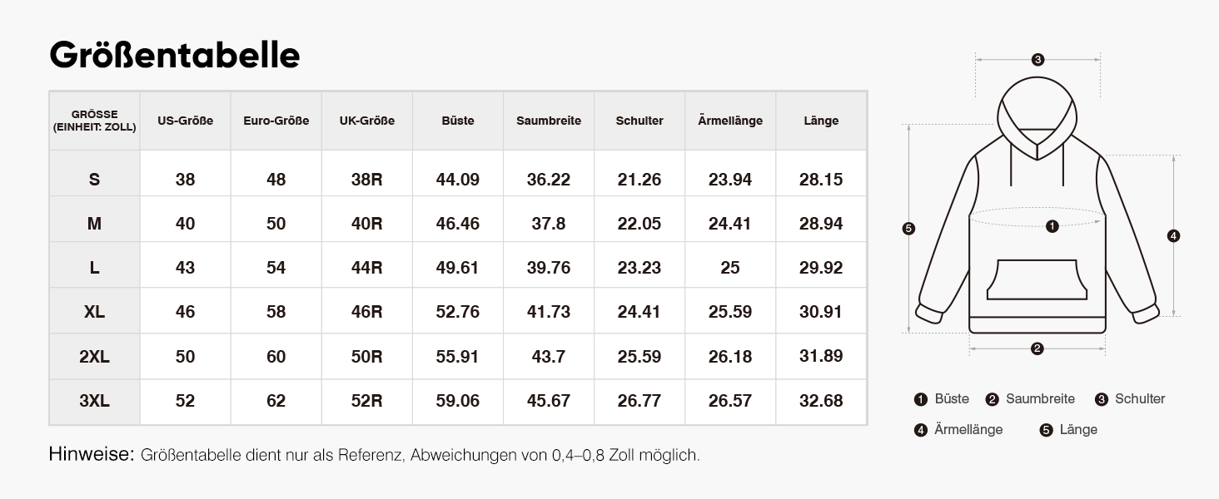Click the Ärmellänge column header
The image size is (1219, 499).
pyautogui.click(x=730, y=121)
